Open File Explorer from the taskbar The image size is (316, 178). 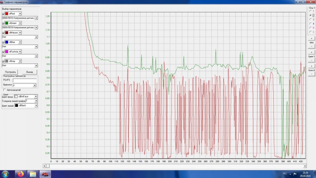pyautogui.click(x=33, y=174)
